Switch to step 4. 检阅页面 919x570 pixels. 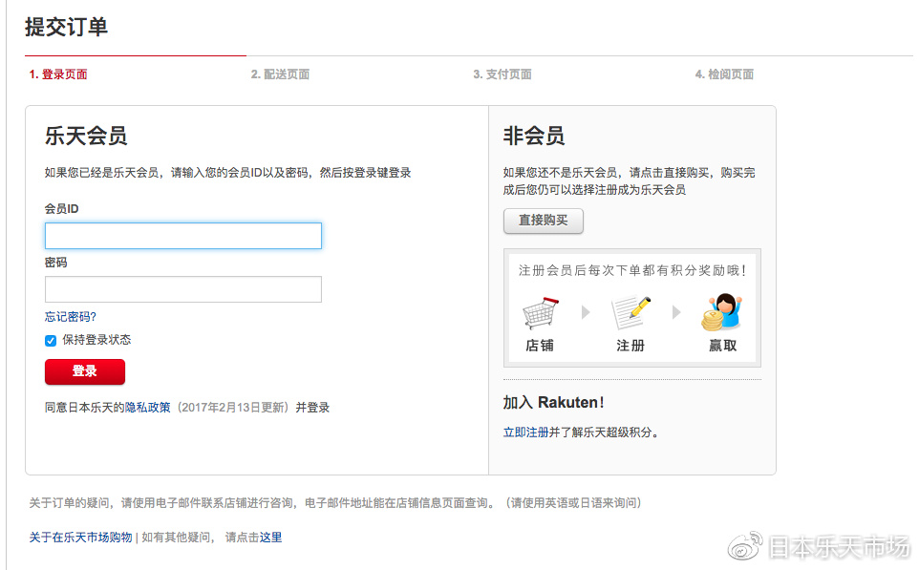pyautogui.click(x=724, y=74)
